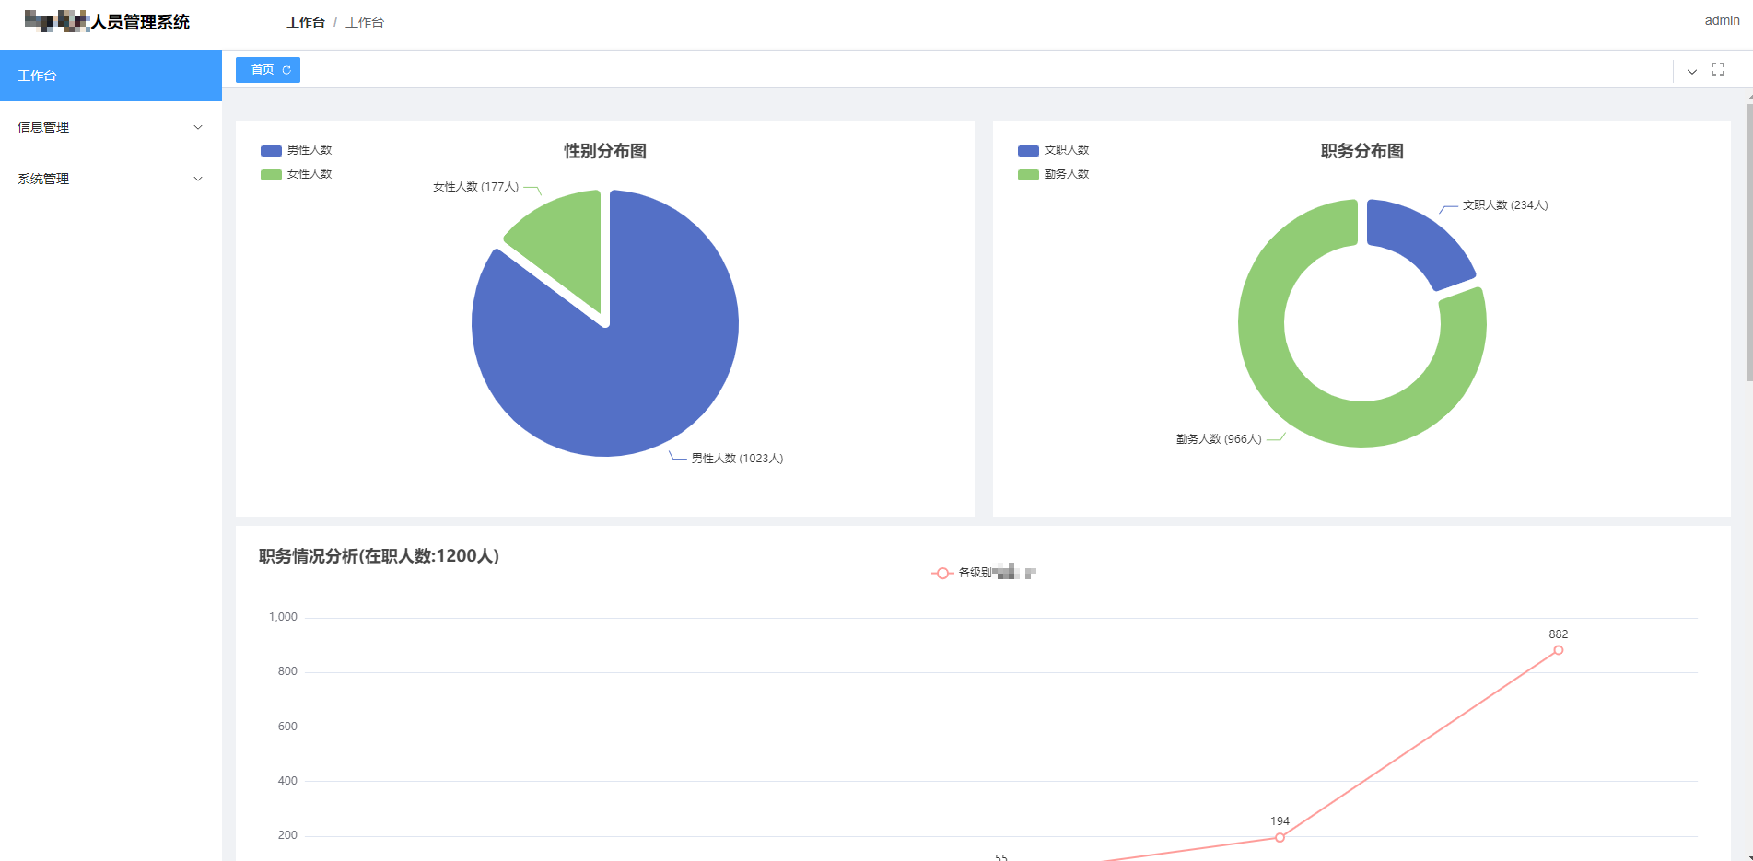Image resolution: width=1753 pixels, height=861 pixels.
Task: Select 工作台 in the sidebar
Action: click(111, 76)
